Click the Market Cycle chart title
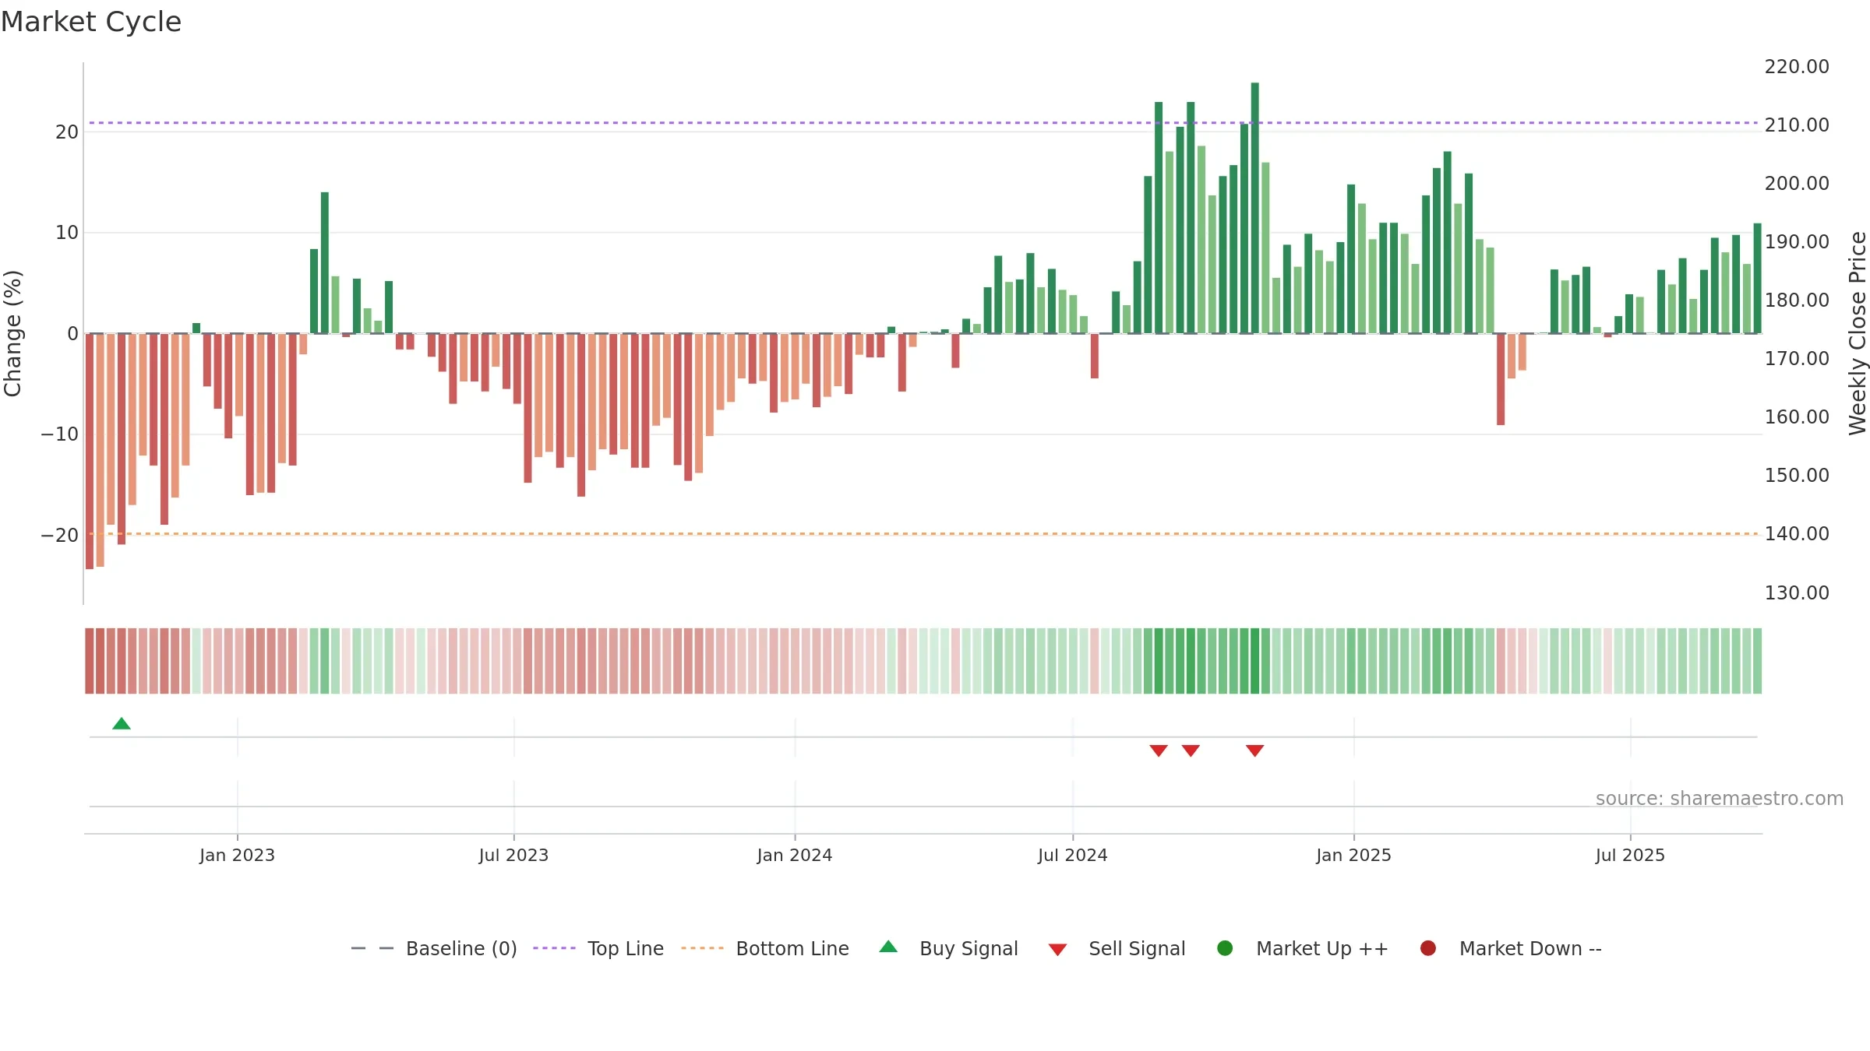Viewport: 1870px width, 1051px height. [91, 22]
